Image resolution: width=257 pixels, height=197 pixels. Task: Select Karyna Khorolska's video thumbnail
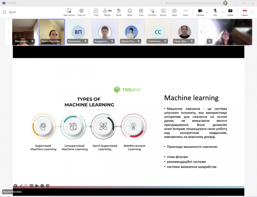52,32
